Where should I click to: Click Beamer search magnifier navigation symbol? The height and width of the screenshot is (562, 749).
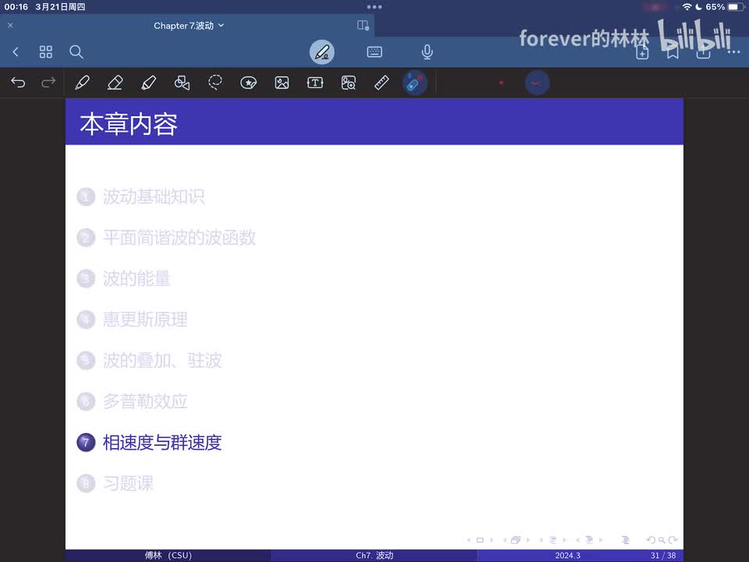click(662, 540)
